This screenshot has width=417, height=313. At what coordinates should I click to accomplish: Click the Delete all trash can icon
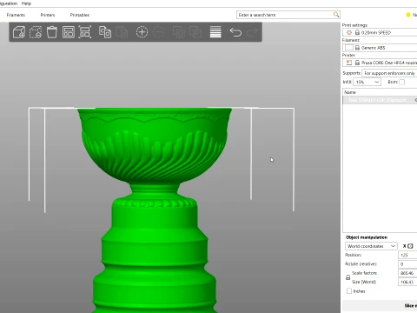point(52,32)
